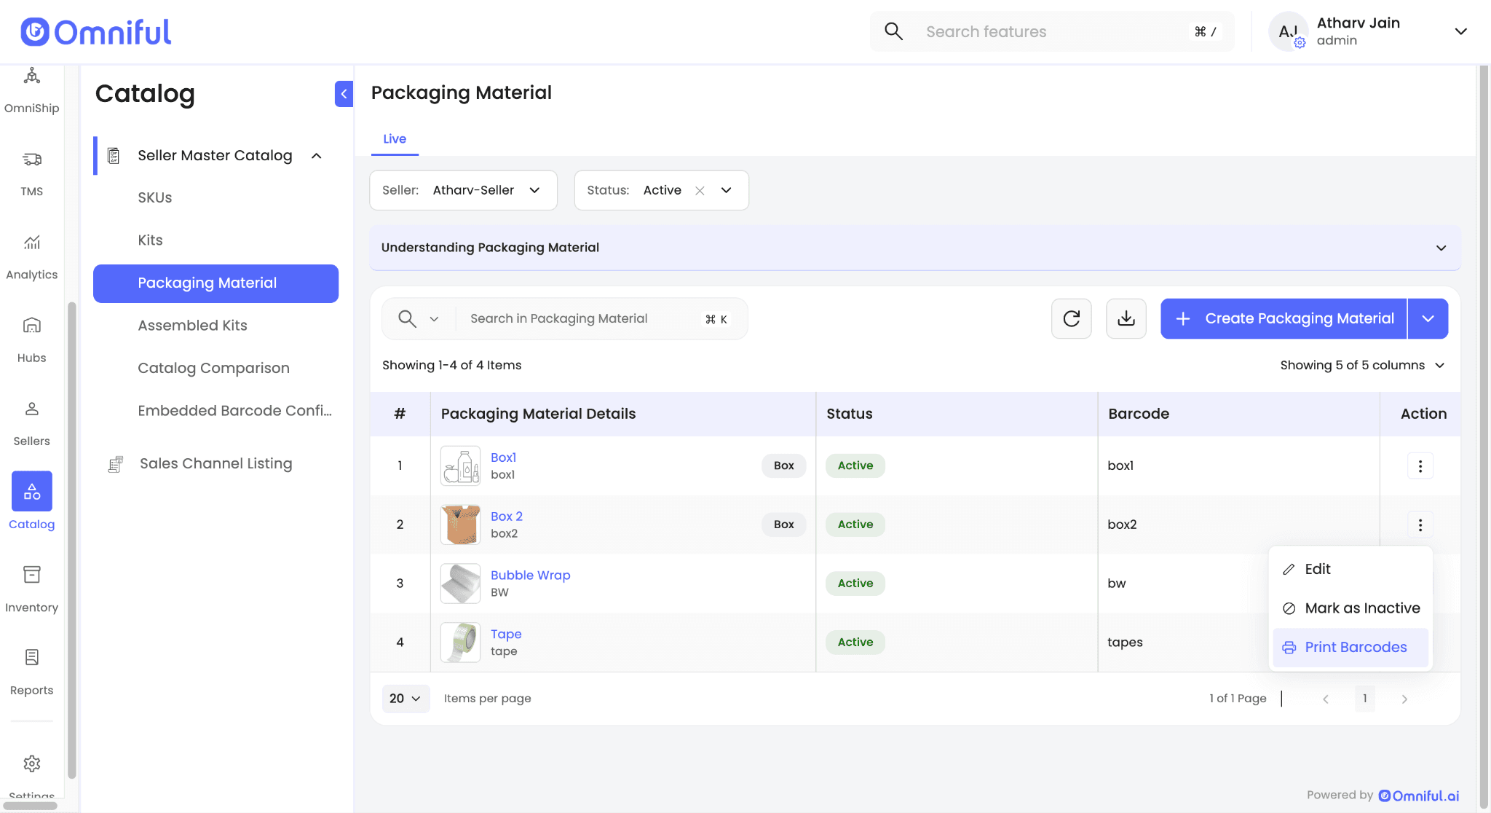
Task: Open items per page dropdown
Action: (x=406, y=699)
